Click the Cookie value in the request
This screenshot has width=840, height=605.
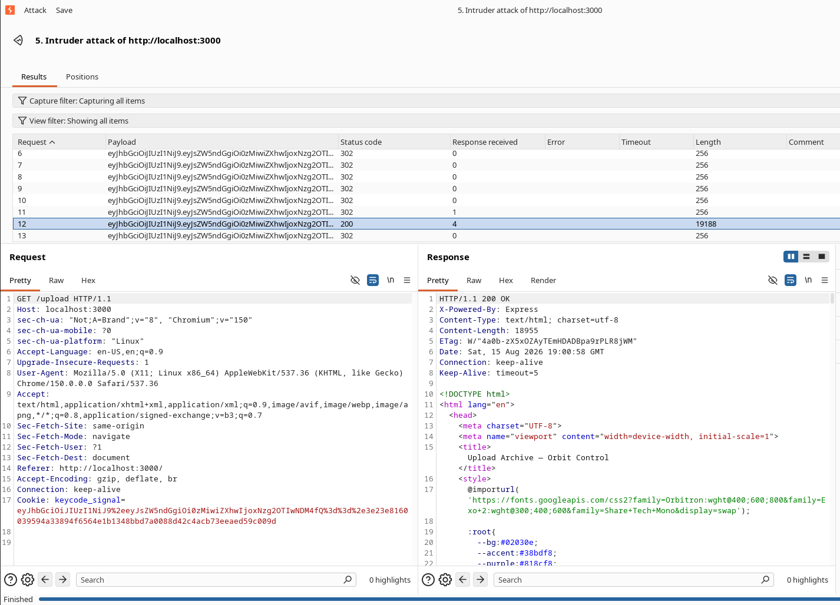213,516
